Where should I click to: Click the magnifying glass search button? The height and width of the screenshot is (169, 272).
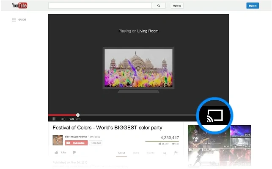tap(159, 6)
